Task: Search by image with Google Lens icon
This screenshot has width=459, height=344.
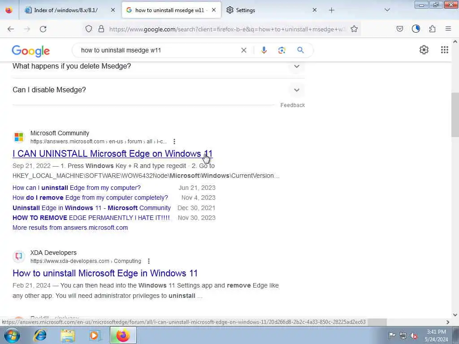Action: (x=282, y=50)
